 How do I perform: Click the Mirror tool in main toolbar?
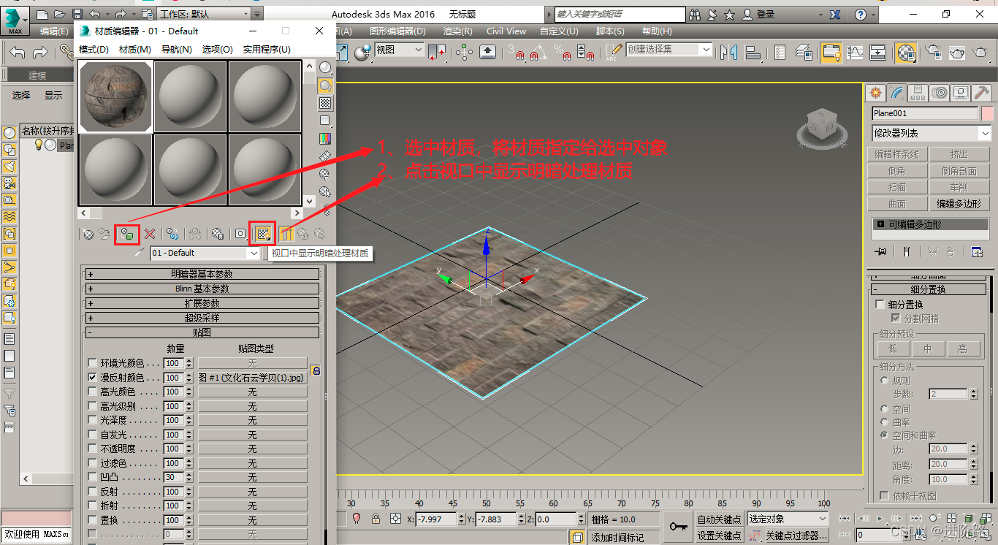tap(728, 52)
